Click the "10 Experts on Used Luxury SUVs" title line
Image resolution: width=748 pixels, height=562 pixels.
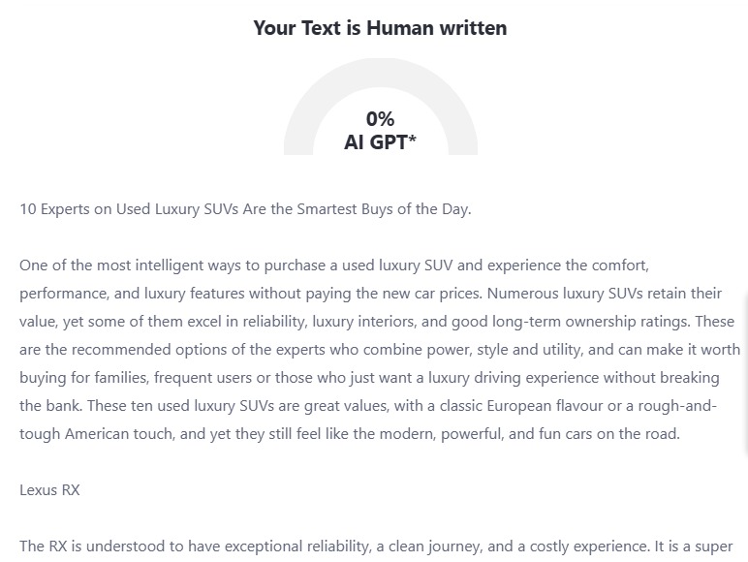click(x=145, y=208)
